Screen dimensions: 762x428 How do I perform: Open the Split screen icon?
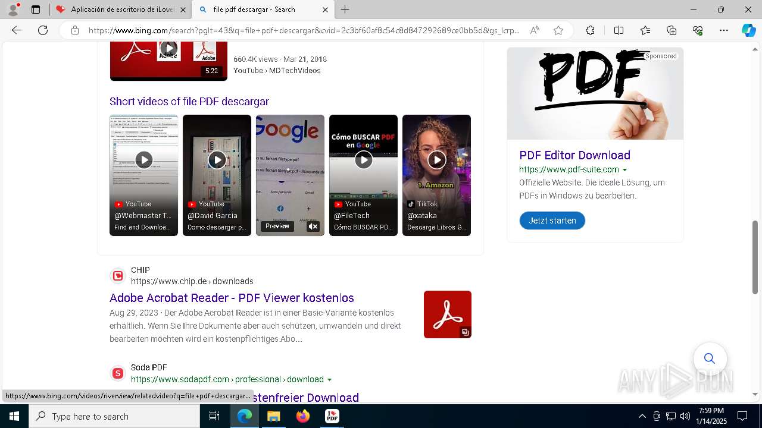coord(619,30)
